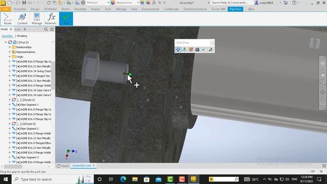Click the search magnifier in Model browser

46,30
